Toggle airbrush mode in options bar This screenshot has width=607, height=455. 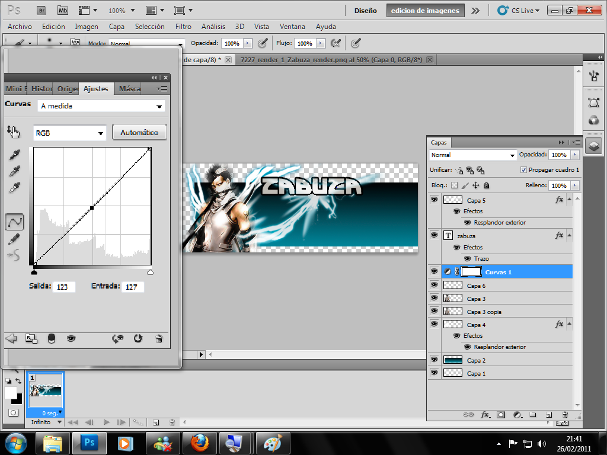click(x=336, y=43)
